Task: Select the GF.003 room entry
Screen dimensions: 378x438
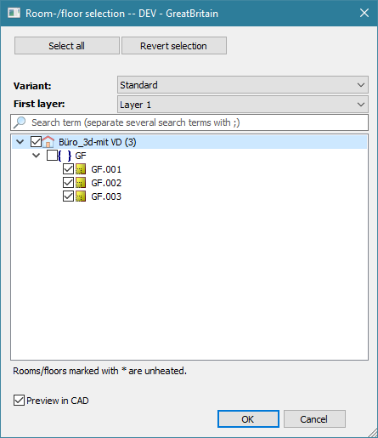Action: point(106,196)
